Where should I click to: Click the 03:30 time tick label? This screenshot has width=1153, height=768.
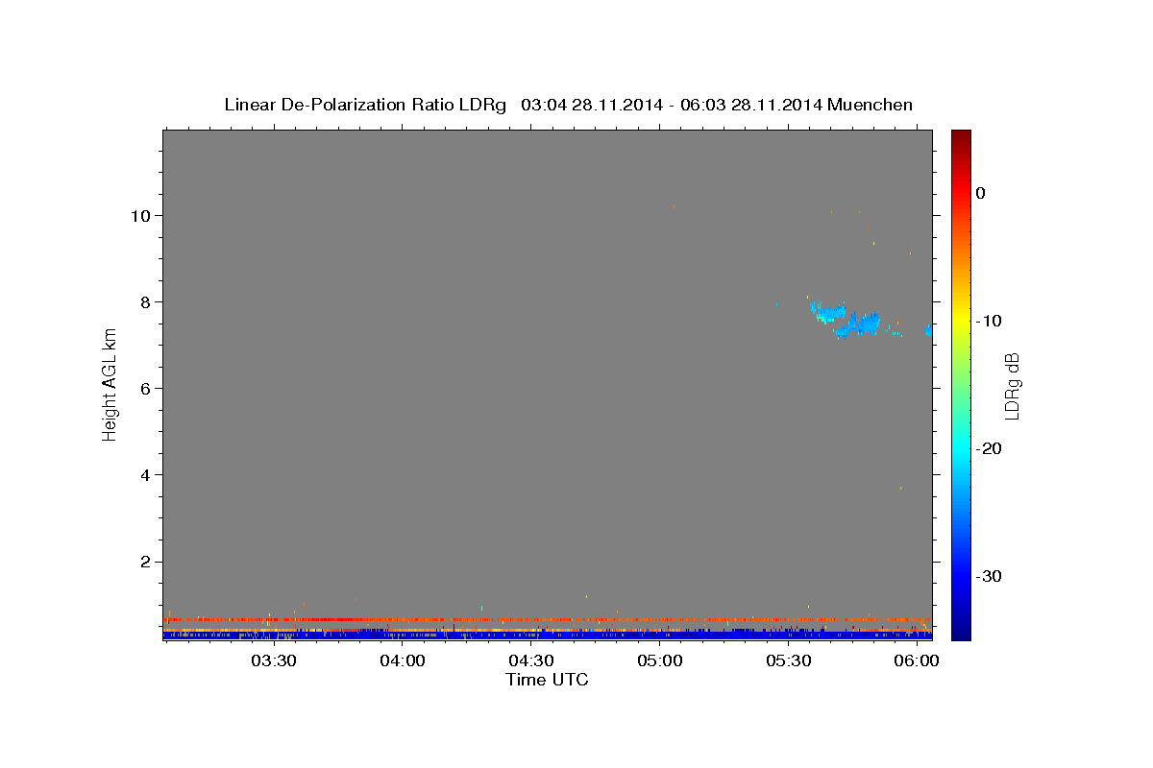(274, 661)
